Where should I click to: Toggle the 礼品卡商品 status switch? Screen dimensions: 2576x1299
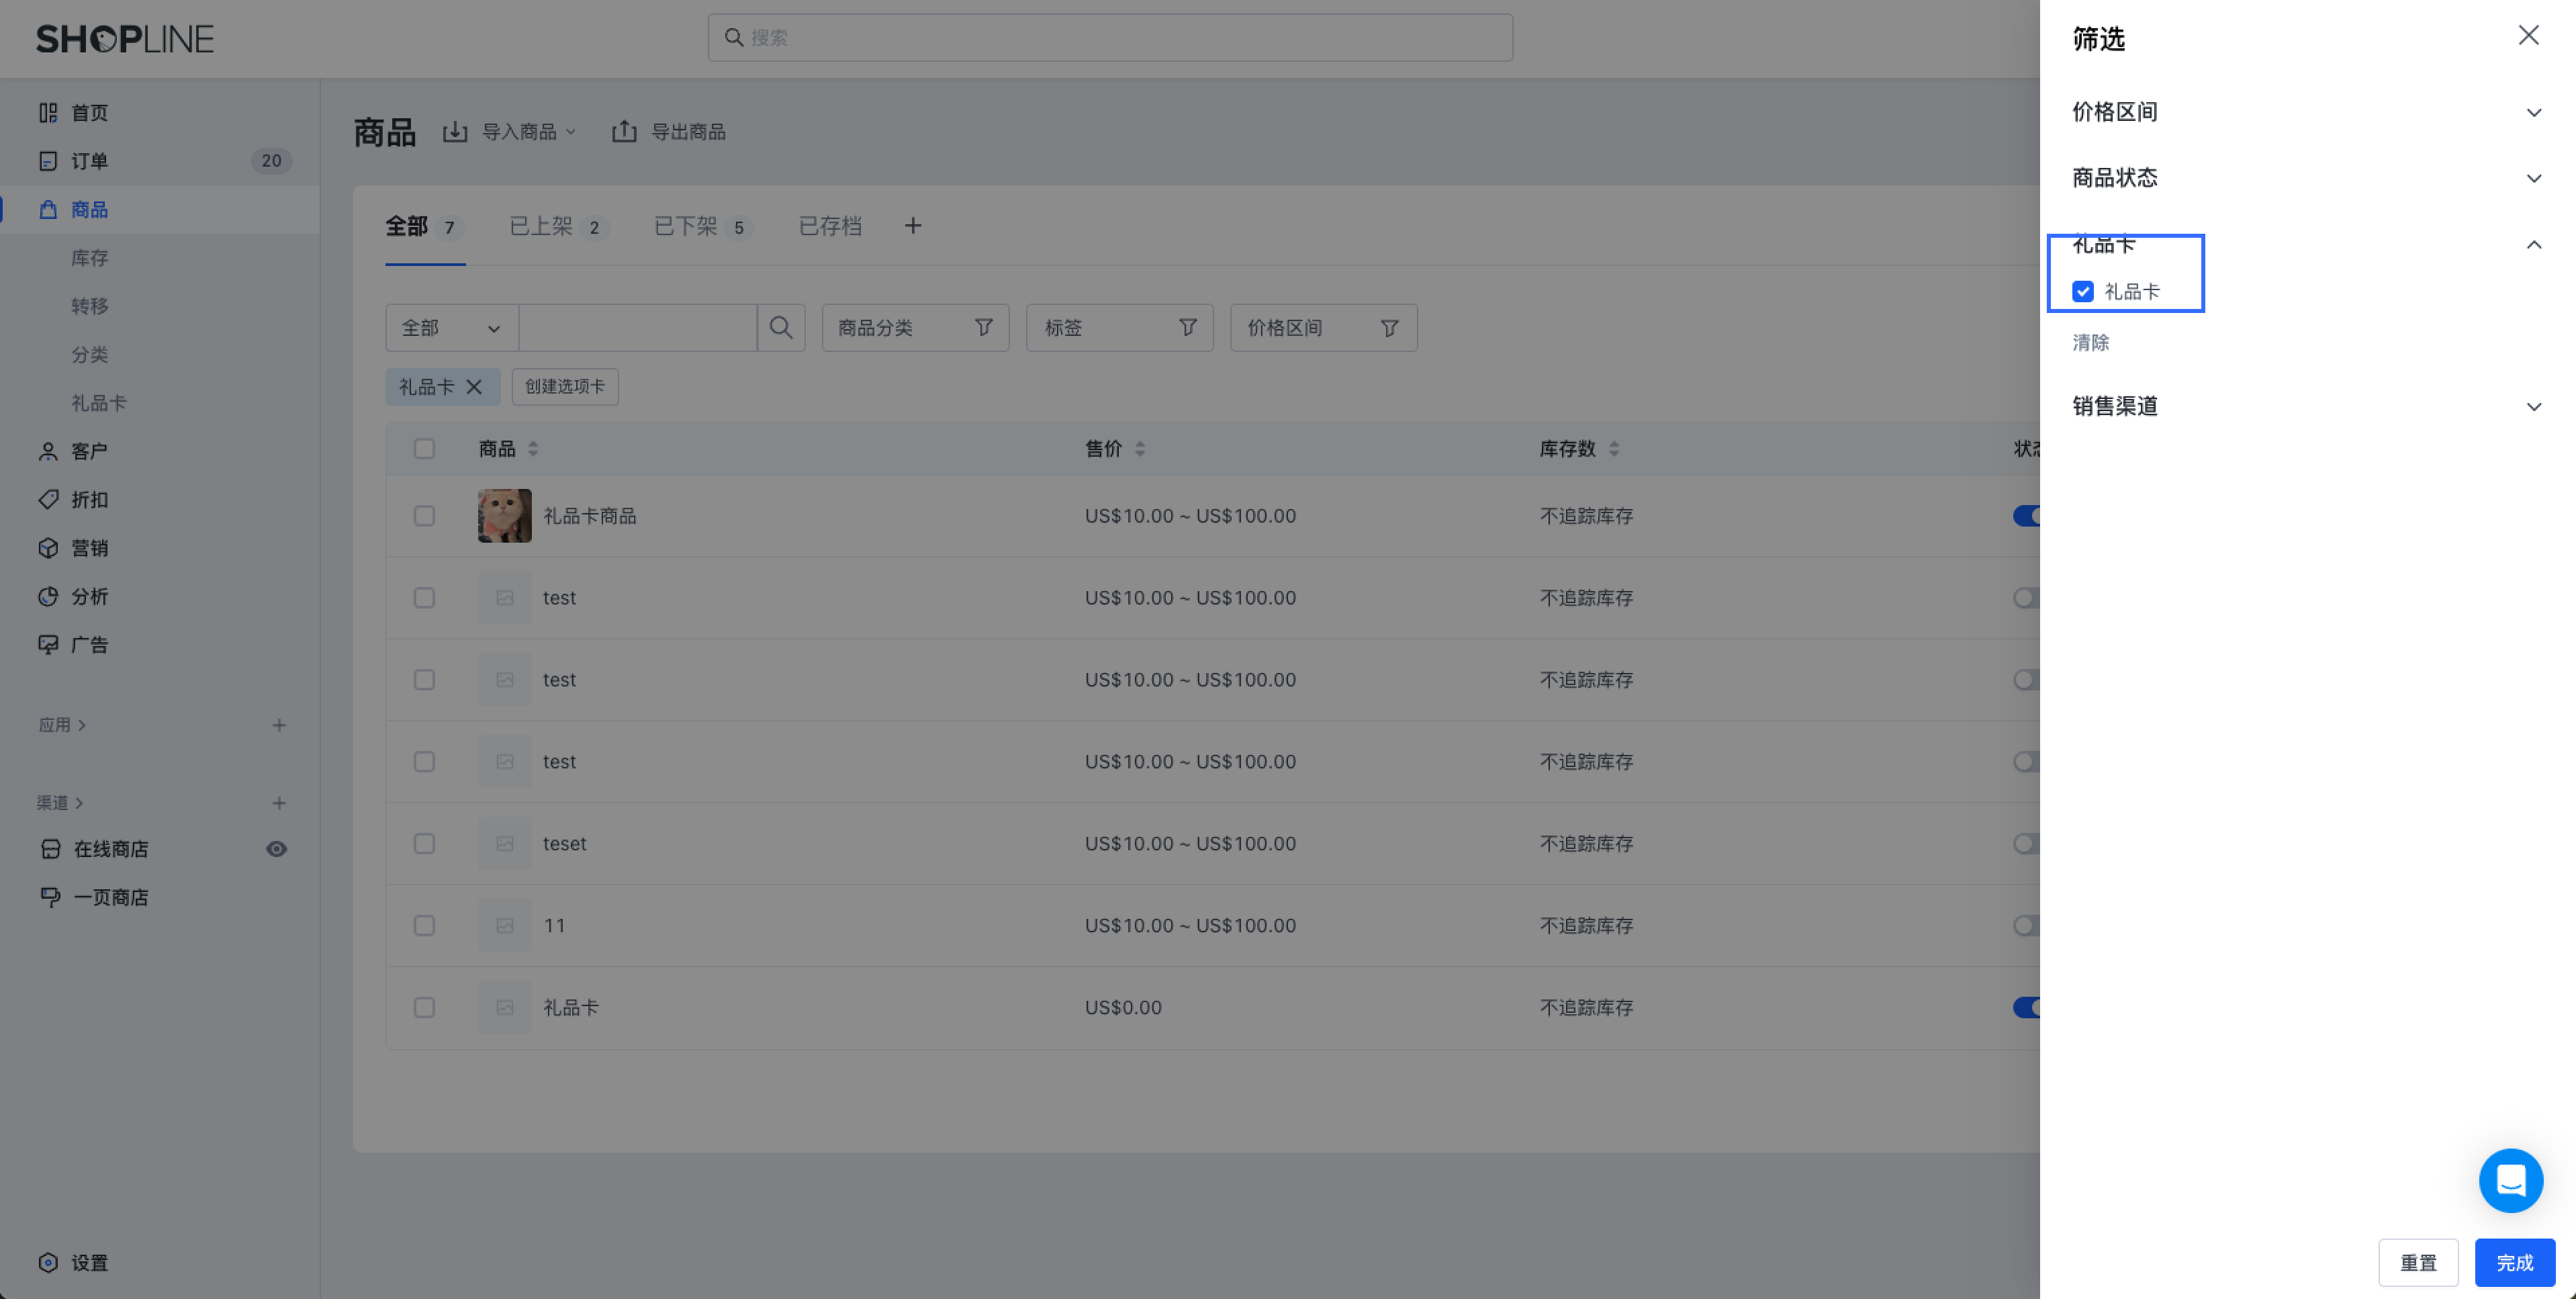[2027, 516]
